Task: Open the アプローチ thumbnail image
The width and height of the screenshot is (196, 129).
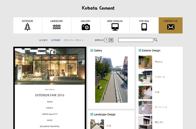Action: tap(145, 77)
